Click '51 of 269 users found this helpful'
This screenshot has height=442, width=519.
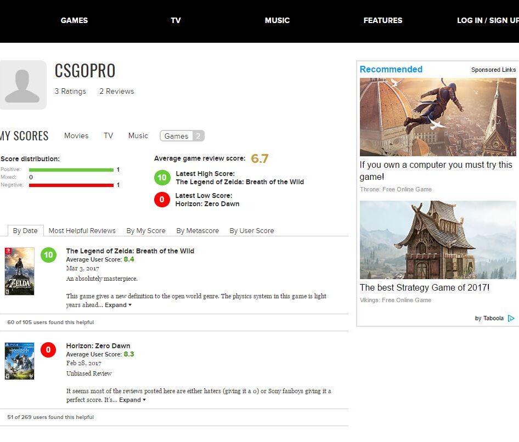point(50,417)
